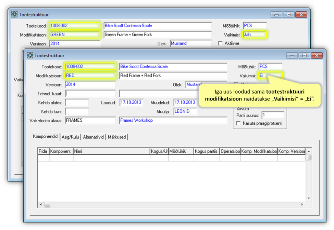Click Olek field Mustand in back window
The height and width of the screenshot is (230, 334).
(191, 43)
